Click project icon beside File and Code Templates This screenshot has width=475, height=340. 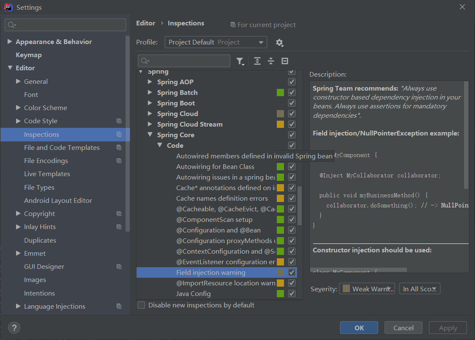[119, 147]
